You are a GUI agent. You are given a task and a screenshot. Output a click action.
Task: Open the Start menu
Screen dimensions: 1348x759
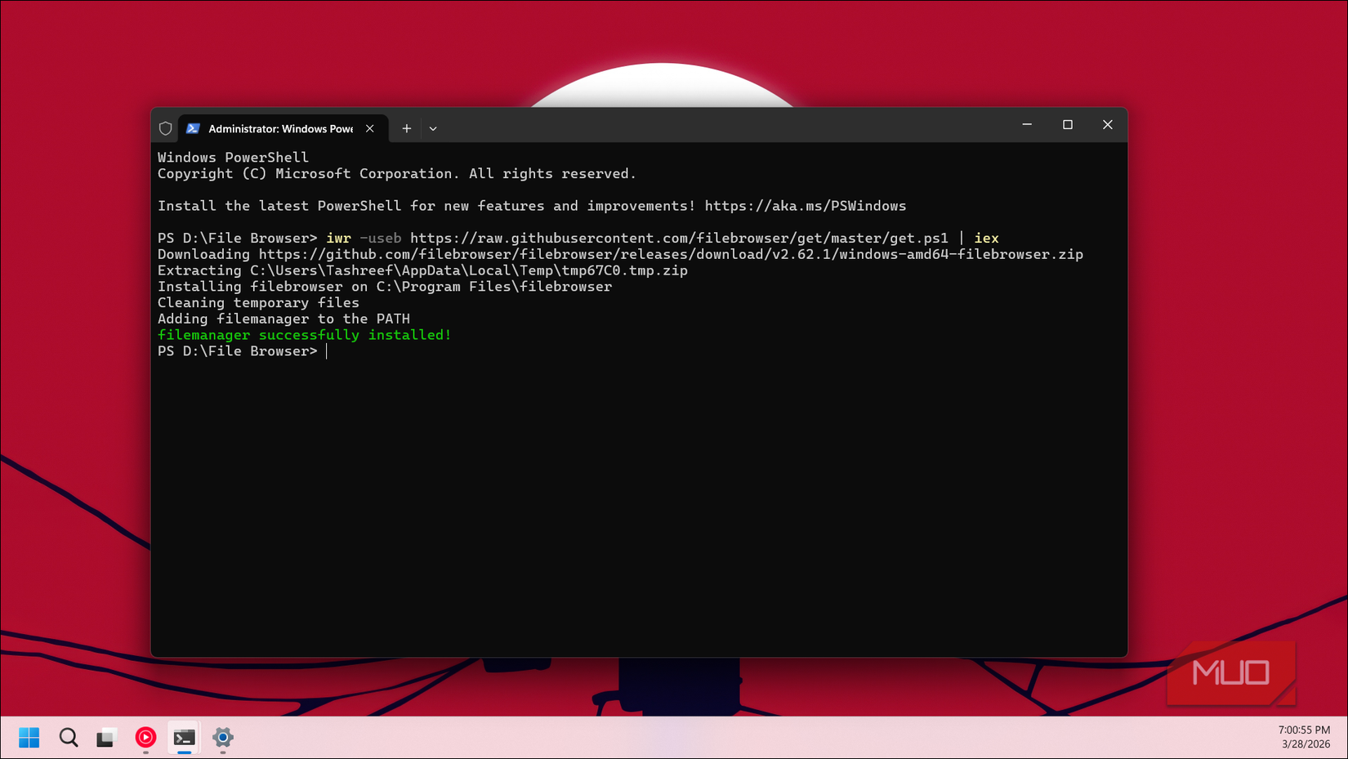coord(29,737)
